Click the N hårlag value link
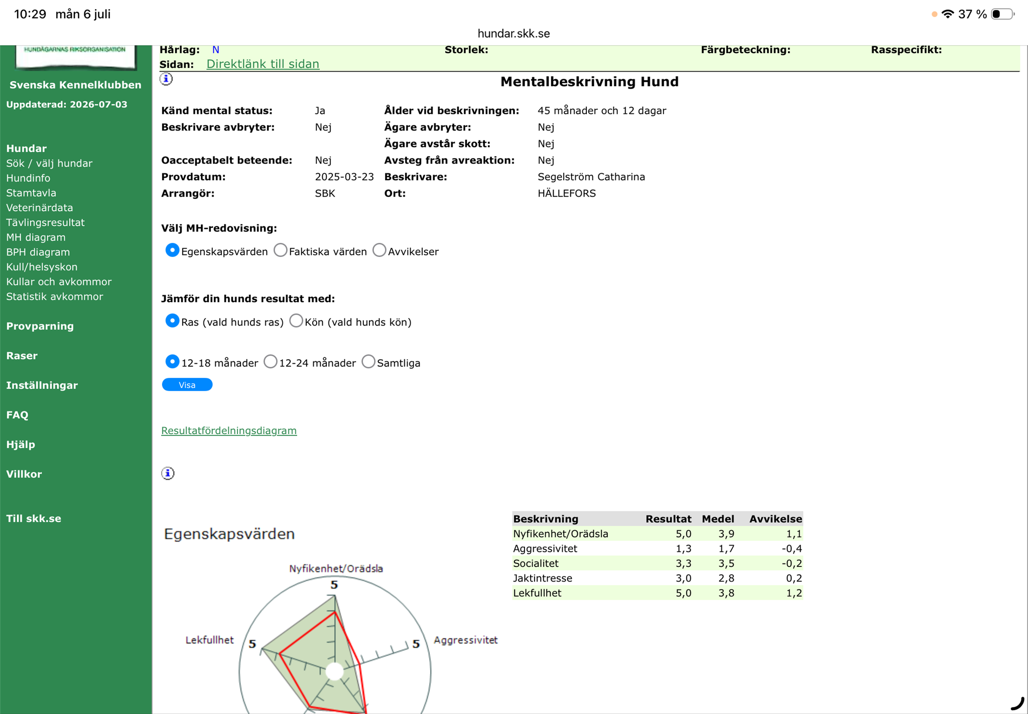 pos(216,50)
